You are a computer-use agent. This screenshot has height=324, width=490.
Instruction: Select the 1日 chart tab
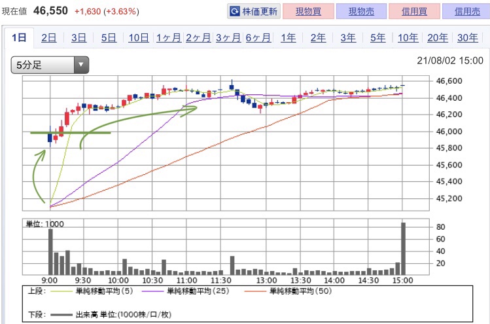click(19, 37)
